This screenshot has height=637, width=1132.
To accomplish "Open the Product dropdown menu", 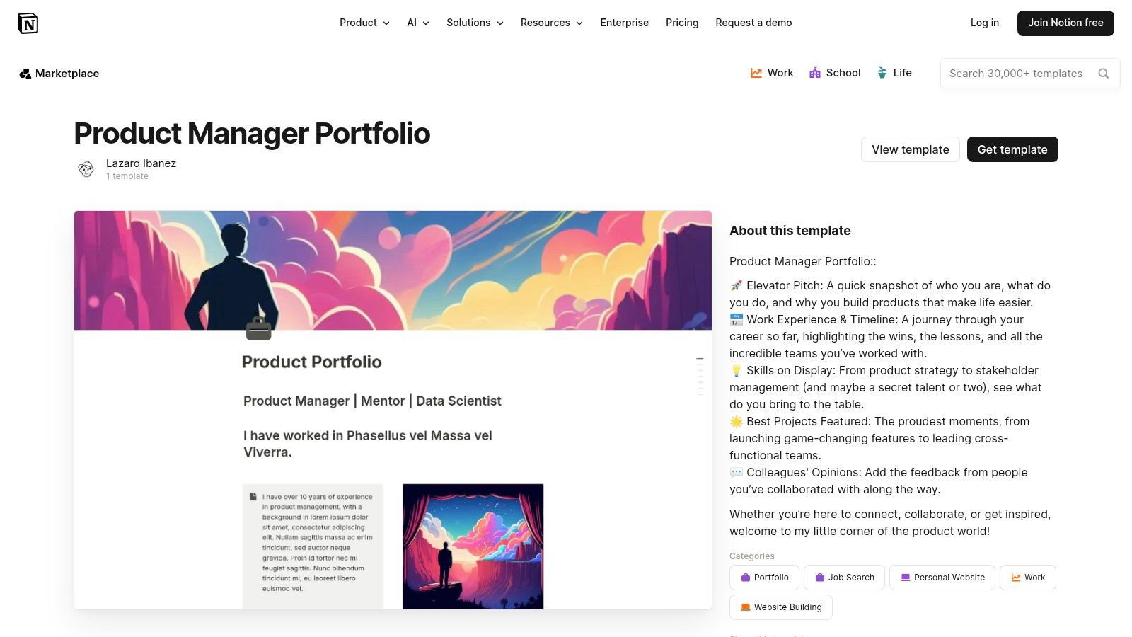I will (x=364, y=23).
